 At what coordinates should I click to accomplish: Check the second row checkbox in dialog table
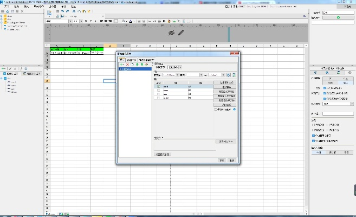(158, 91)
